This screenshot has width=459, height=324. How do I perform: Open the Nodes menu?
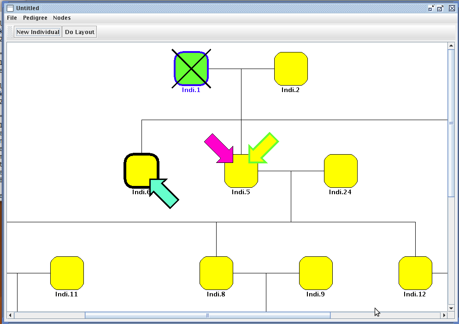click(62, 18)
